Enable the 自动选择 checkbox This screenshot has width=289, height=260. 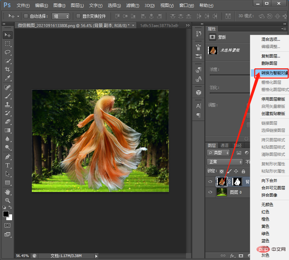[26, 16]
